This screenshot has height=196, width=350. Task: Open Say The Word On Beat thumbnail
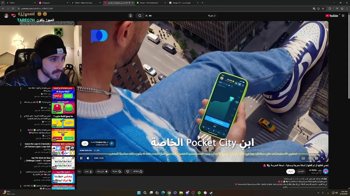63,163
